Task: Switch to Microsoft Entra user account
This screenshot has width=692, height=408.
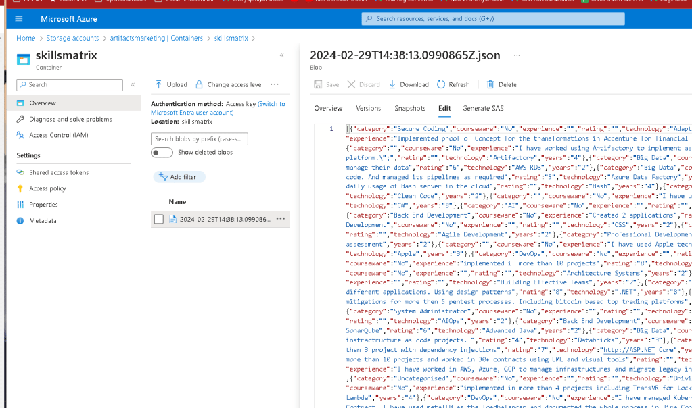Action: [x=218, y=108]
